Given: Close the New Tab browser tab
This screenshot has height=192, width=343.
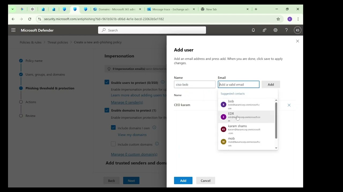Looking at the screenshot, I should pyautogui.click(x=248, y=9).
